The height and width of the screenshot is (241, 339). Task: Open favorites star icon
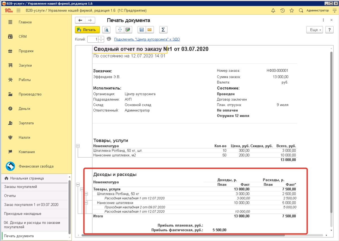click(x=292, y=10)
